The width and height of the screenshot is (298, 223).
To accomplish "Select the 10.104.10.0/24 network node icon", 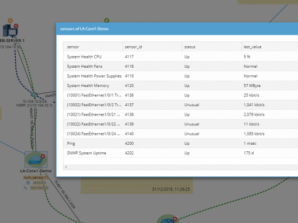I will [34, 95].
